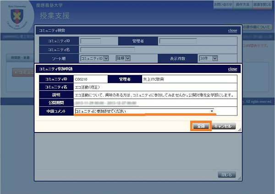The image size is (275, 194).
Task: Click the キャンセル cancel button
Action: (224, 126)
